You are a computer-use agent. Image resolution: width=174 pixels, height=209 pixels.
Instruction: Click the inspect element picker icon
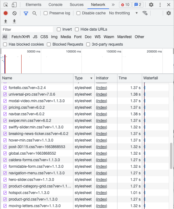[6, 5]
